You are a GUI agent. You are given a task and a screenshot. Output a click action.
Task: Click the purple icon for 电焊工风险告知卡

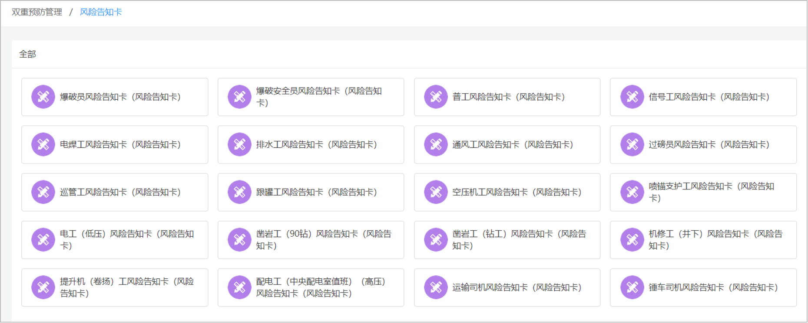[43, 144]
